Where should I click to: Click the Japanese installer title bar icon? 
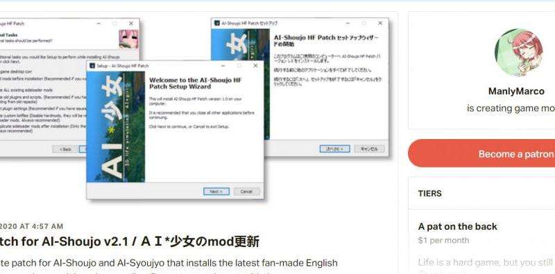coord(217,24)
